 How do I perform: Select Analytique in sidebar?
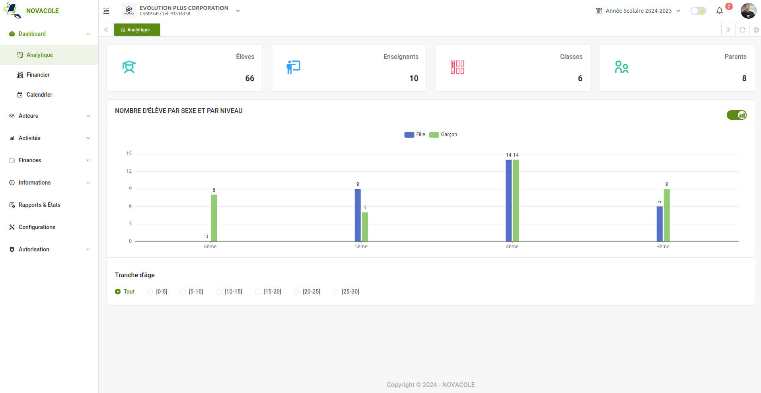point(49,55)
